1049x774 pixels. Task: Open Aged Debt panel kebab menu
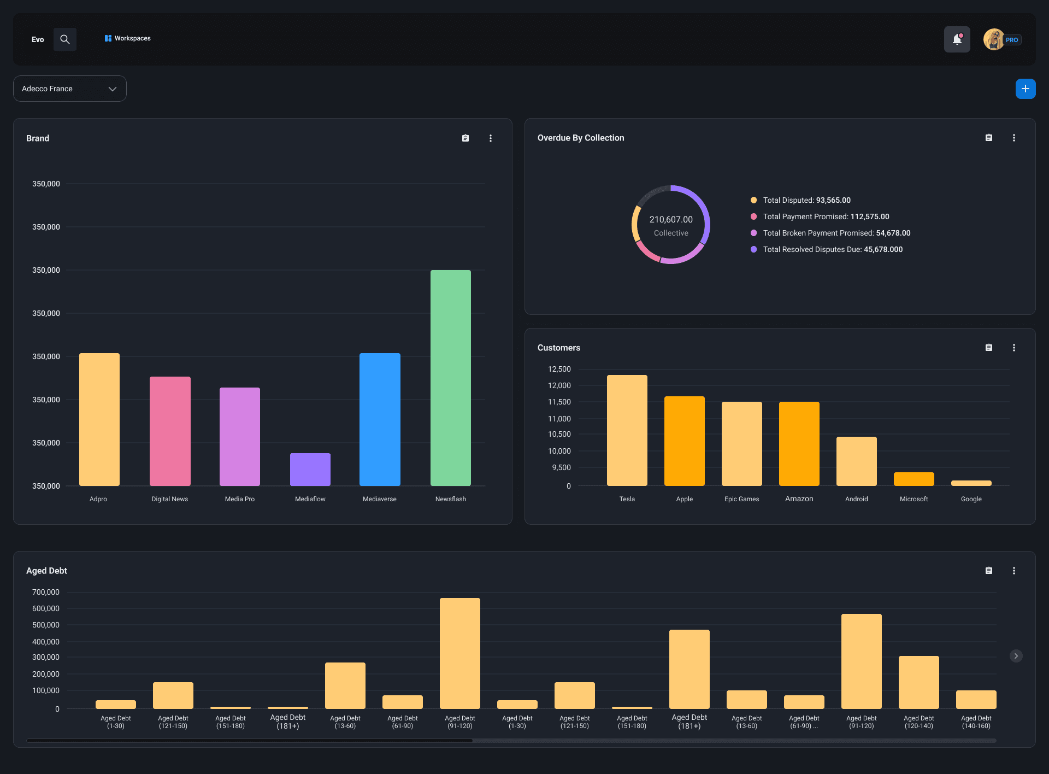coord(1014,571)
